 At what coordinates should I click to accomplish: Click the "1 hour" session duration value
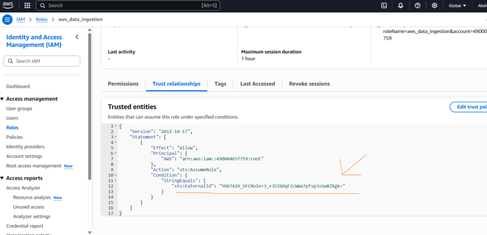[x=248, y=58]
